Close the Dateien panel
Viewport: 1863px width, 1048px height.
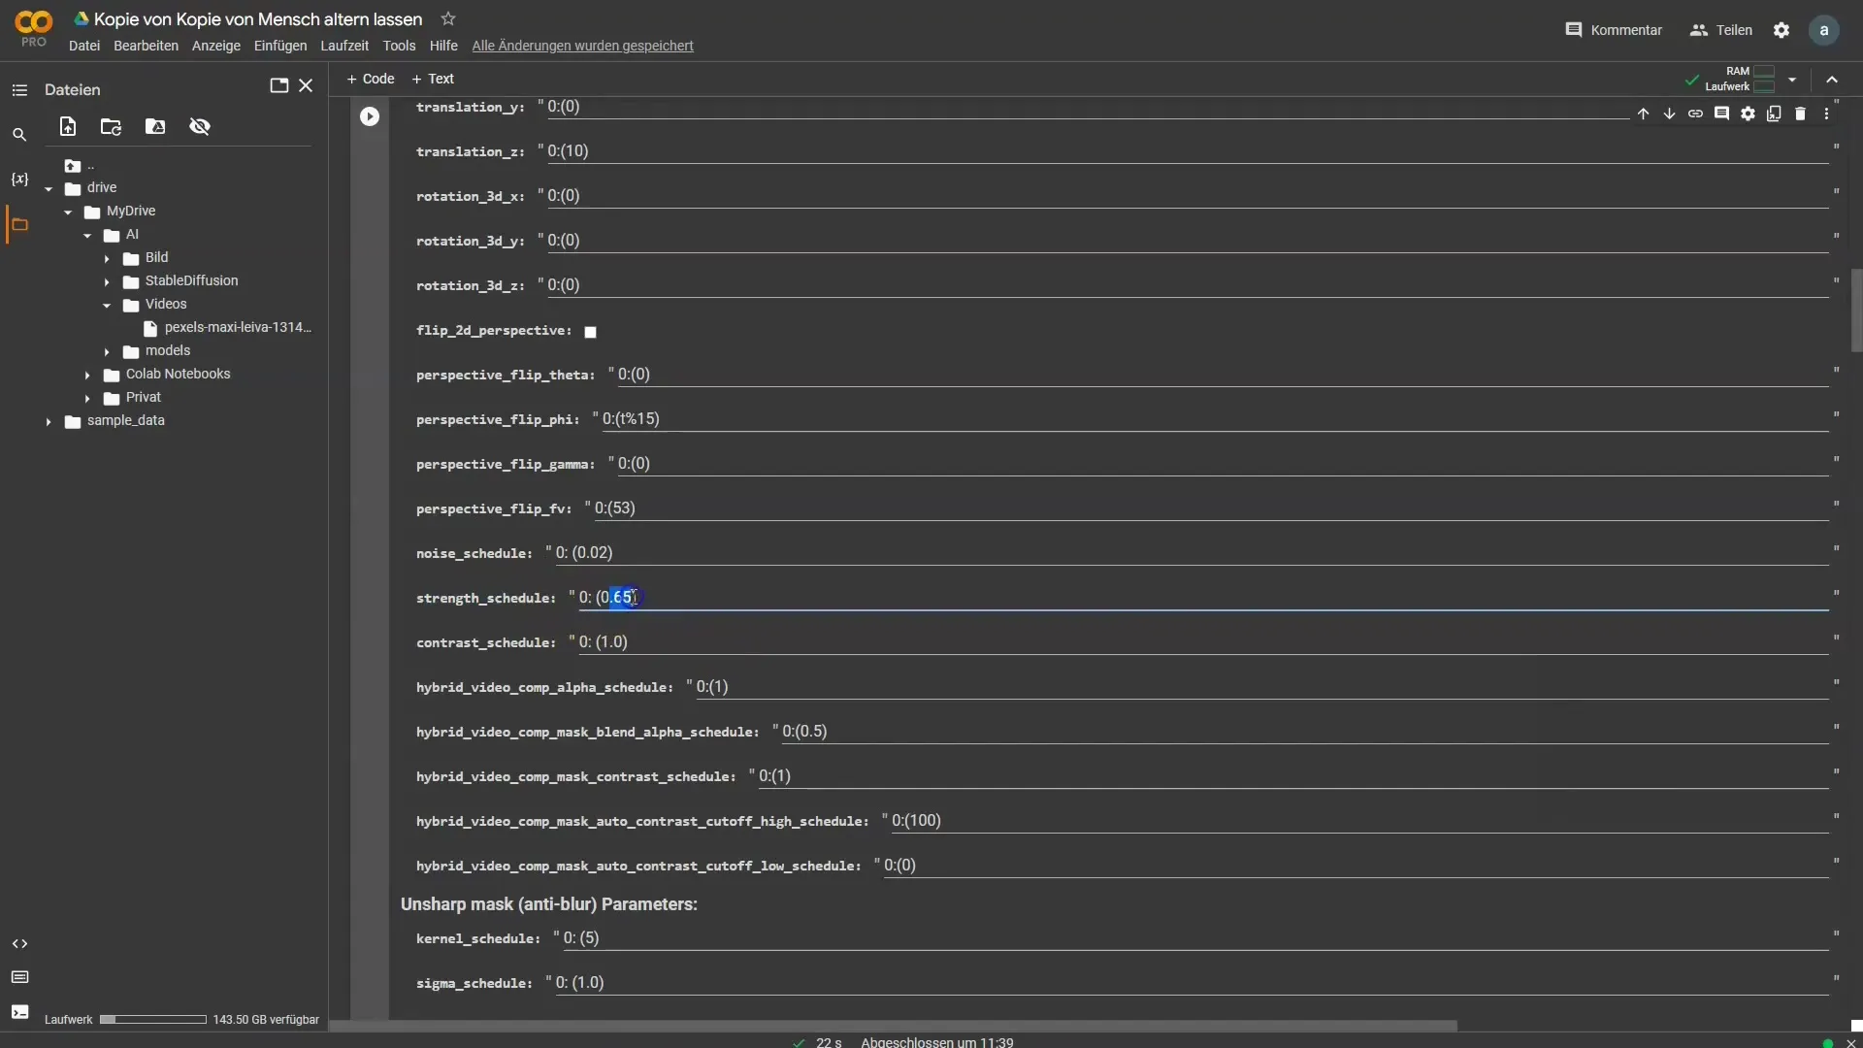point(306,85)
